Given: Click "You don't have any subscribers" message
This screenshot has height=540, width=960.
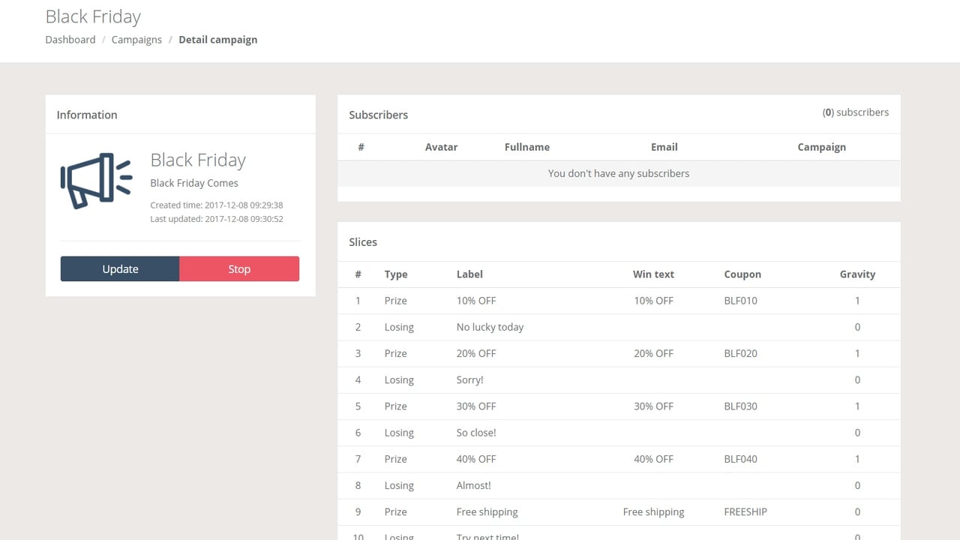Looking at the screenshot, I should click(x=619, y=173).
